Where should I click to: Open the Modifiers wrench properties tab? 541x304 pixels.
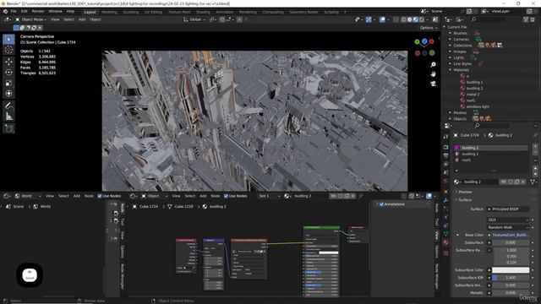(445, 200)
